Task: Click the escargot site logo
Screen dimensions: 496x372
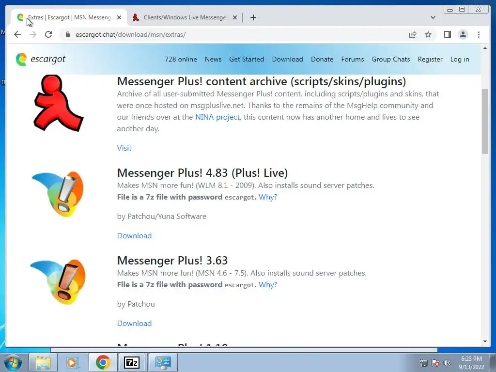Action: coord(41,59)
